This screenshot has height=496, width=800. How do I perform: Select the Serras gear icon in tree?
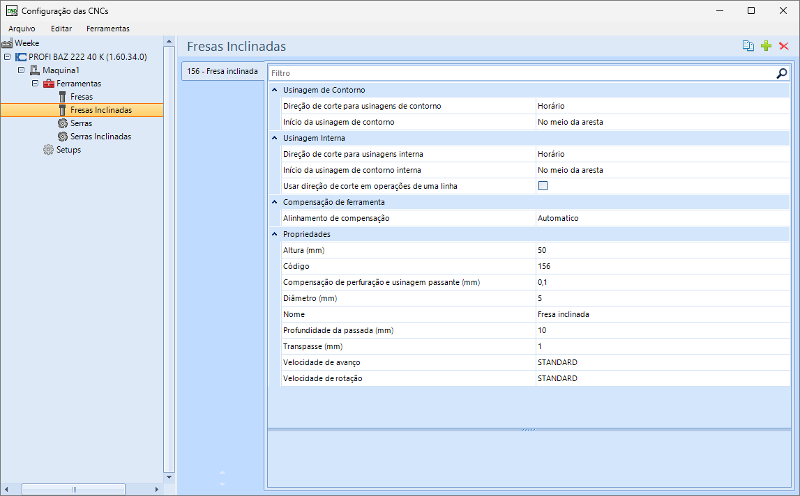pos(62,123)
